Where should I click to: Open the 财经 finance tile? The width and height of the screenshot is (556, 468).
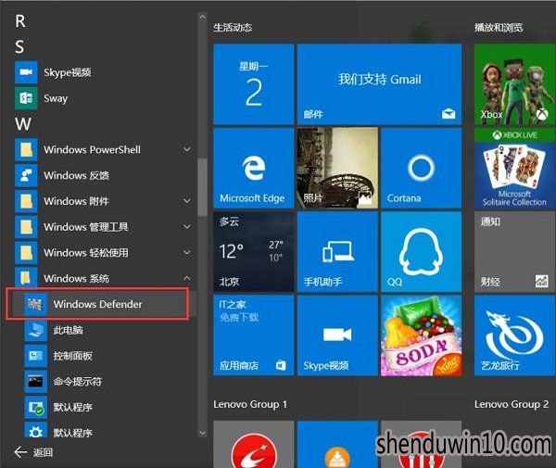click(514, 252)
